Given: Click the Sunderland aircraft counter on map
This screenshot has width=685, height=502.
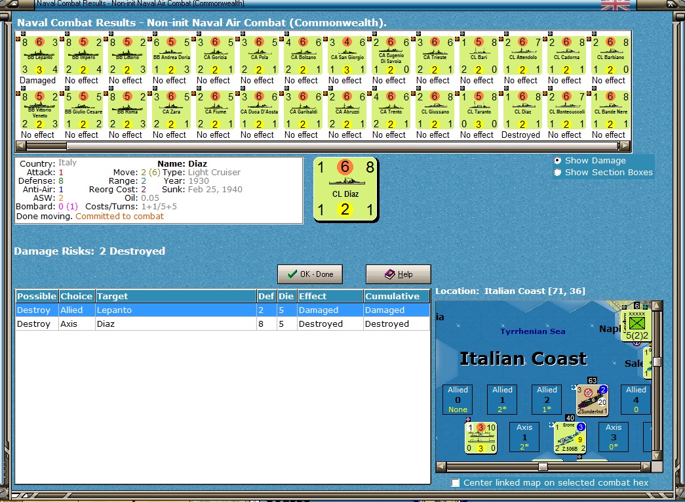Looking at the screenshot, I should (x=592, y=400).
